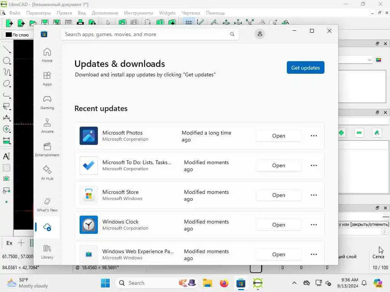Expand the dropdown arrow in LibreCAD right panel
Screen dimensions: 390x292
pos(369,60)
